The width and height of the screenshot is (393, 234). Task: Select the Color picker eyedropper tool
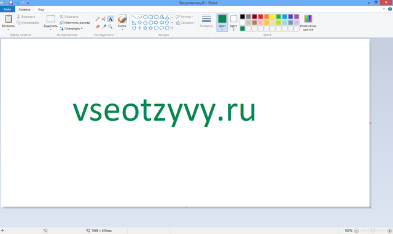point(104,26)
